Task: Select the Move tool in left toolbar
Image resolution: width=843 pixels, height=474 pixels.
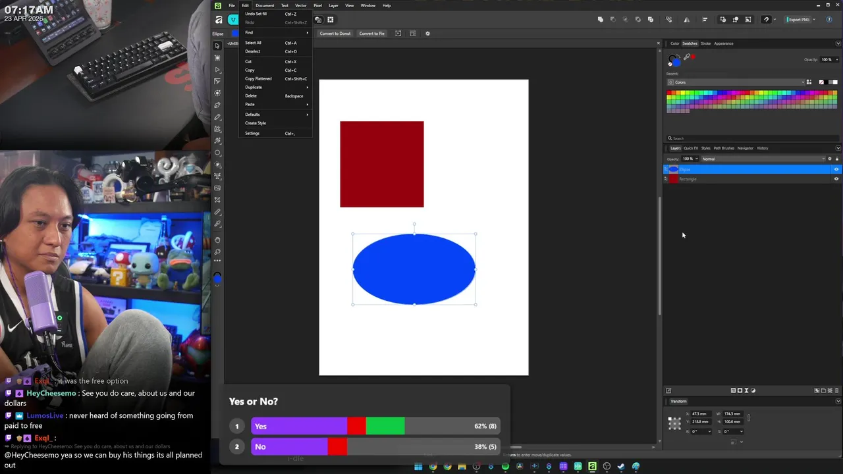Action: [x=217, y=45]
